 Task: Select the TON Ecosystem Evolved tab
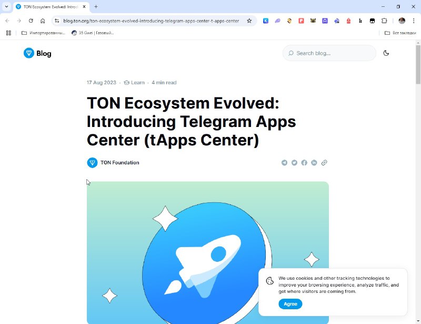tap(51, 7)
